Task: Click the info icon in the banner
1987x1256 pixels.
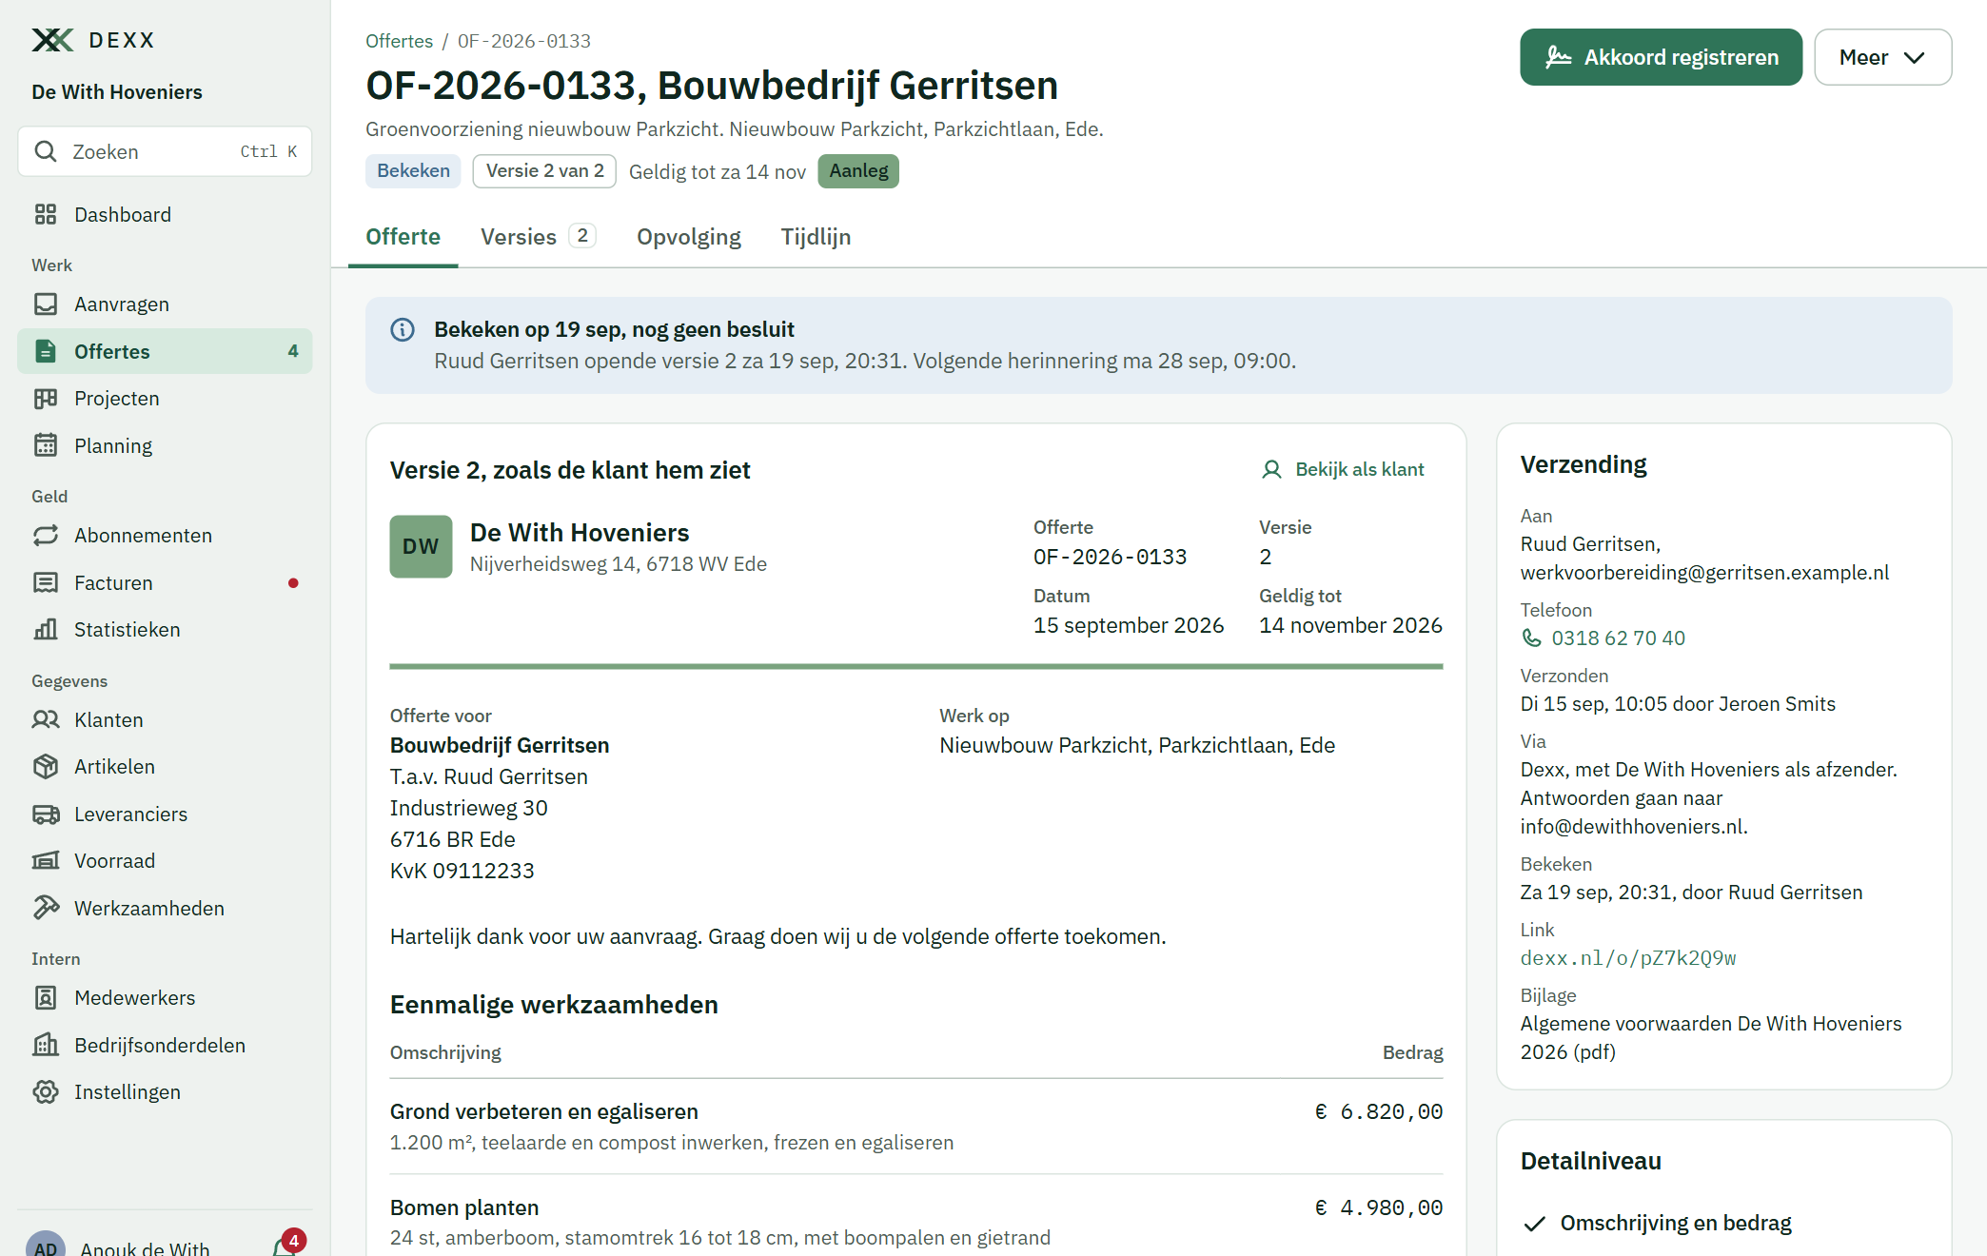Action: click(x=403, y=329)
